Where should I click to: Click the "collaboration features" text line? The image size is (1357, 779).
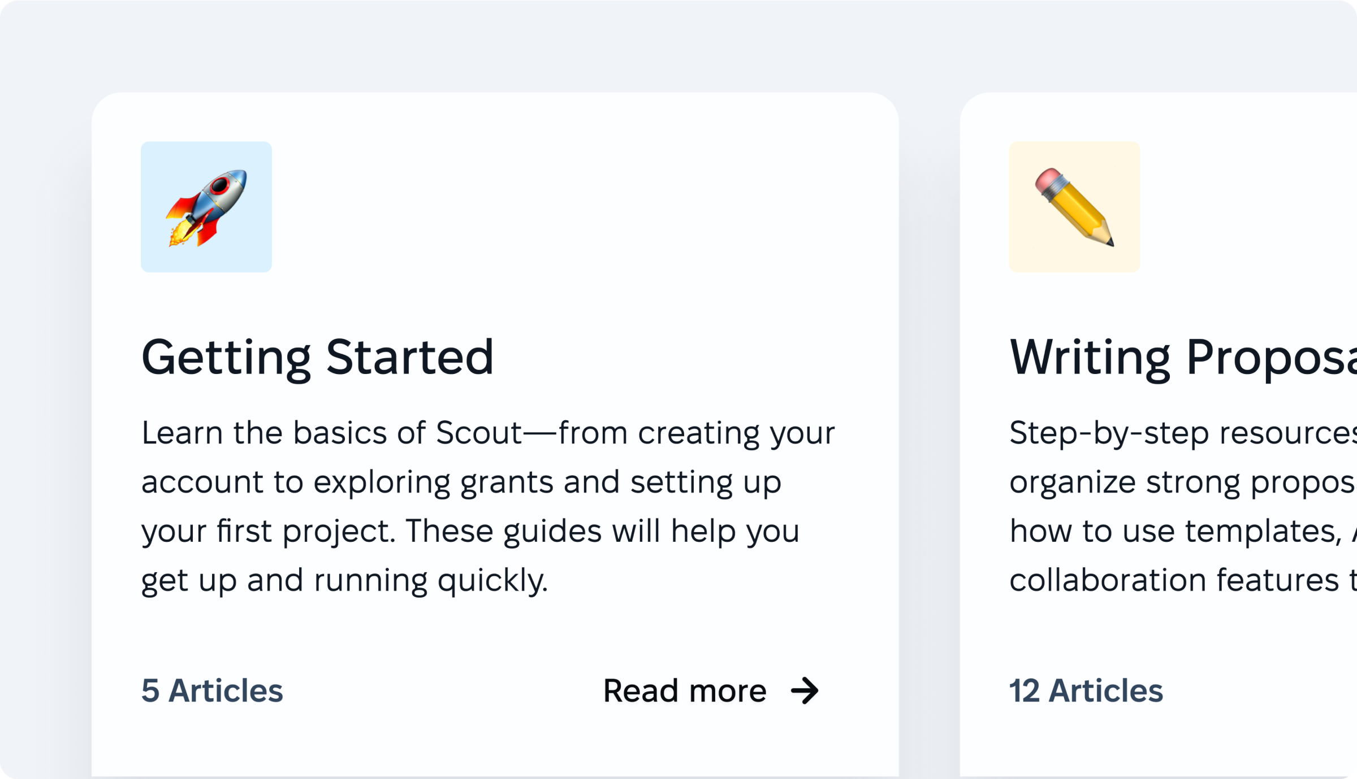tap(1182, 581)
